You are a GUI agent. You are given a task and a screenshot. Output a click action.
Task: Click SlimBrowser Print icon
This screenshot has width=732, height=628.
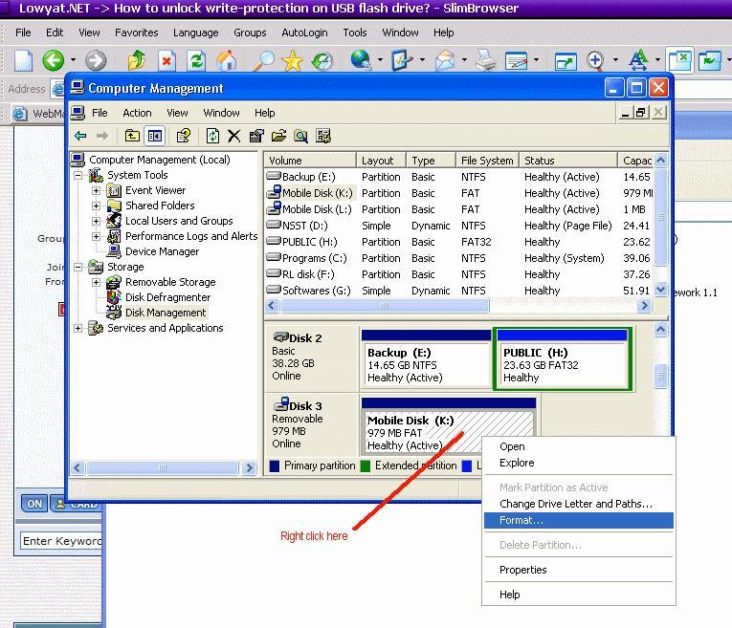coord(486,60)
